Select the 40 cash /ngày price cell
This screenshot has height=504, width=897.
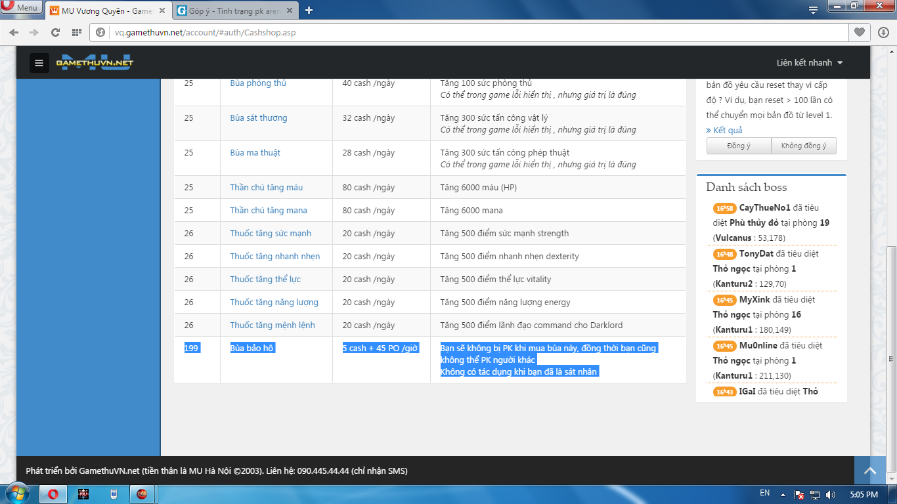point(368,83)
